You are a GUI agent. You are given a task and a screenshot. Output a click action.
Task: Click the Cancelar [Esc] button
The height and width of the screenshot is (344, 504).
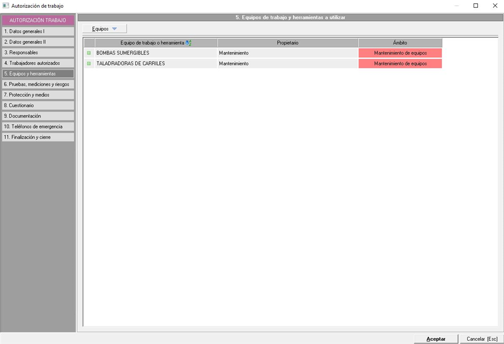point(482,339)
